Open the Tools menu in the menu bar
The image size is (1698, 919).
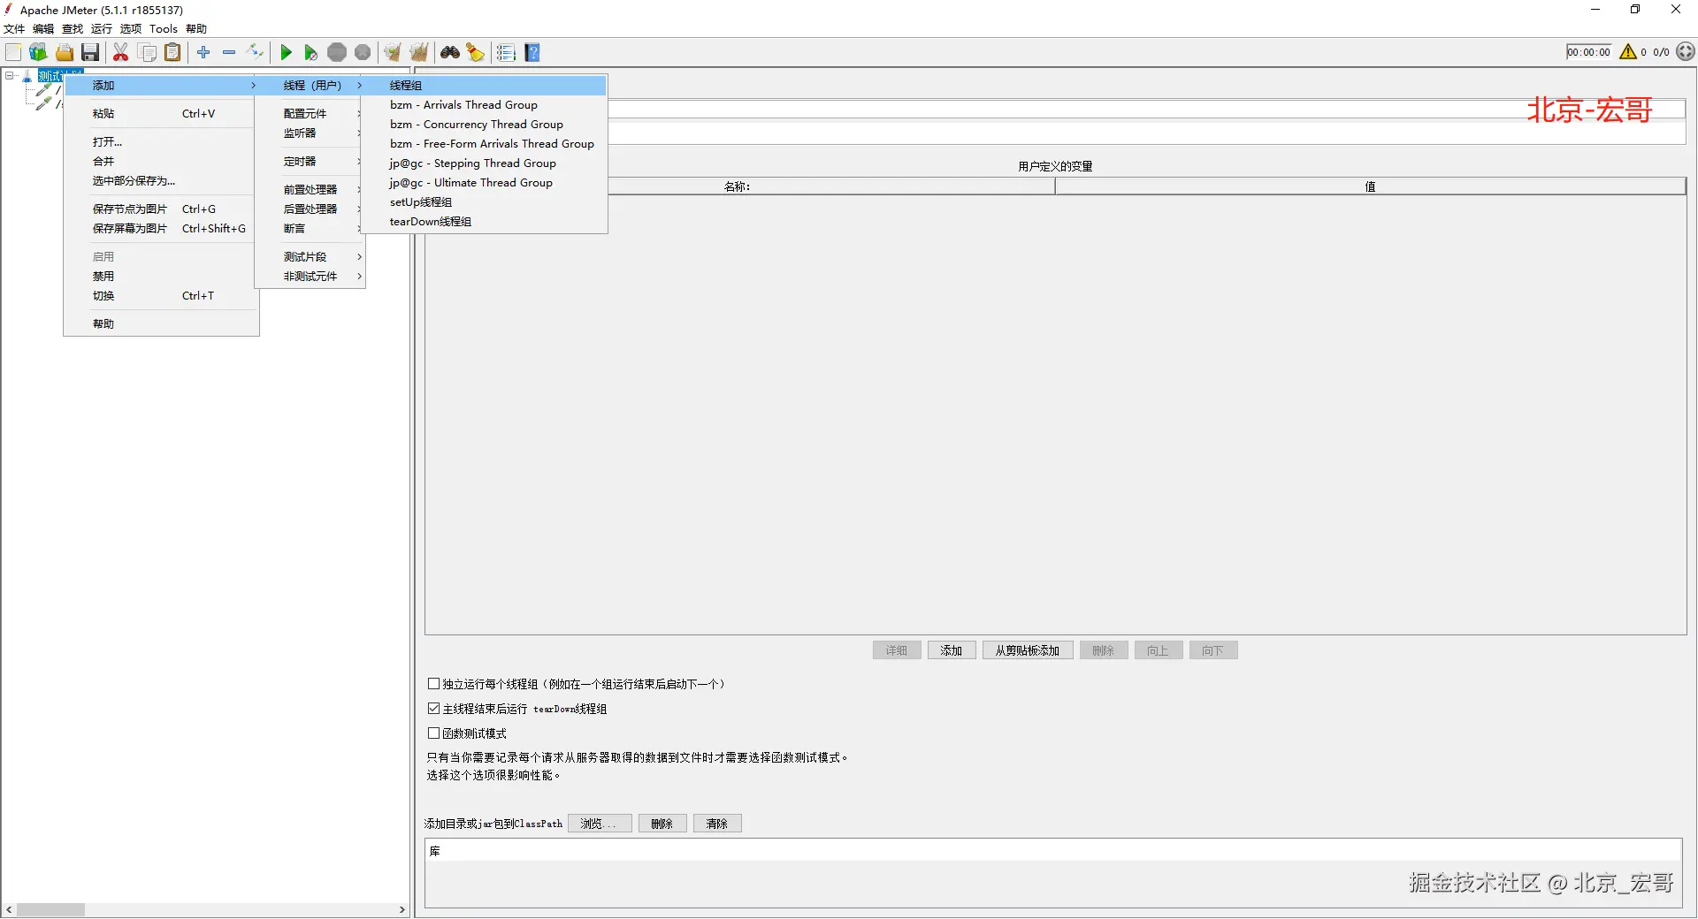pyautogui.click(x=164, y=29)
